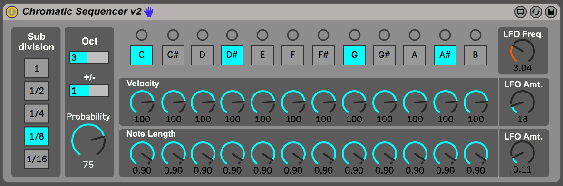Click the +/- octave range box
This screenshot has height=186, width=563.
pos(89,90)
